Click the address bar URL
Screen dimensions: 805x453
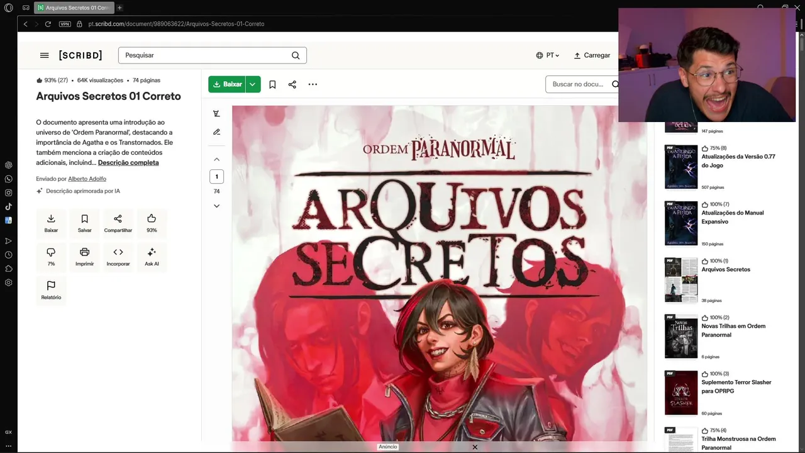coord(176,24)
